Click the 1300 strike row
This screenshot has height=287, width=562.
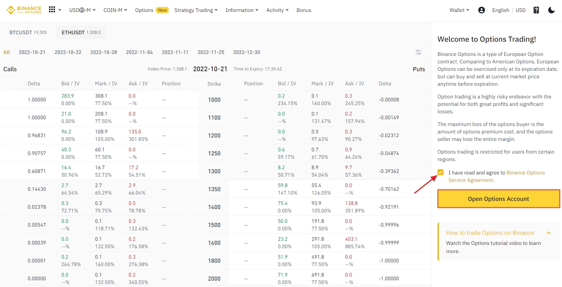tap(216, 171)
